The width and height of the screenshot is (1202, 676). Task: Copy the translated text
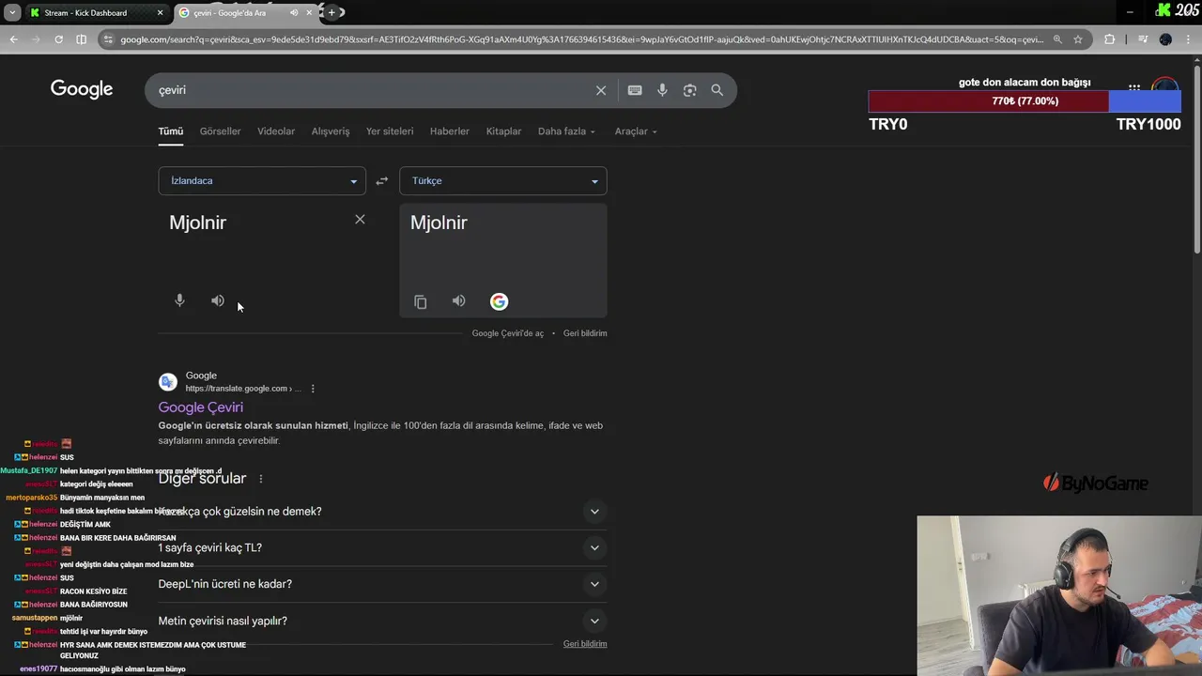click(x=421, y=301)
